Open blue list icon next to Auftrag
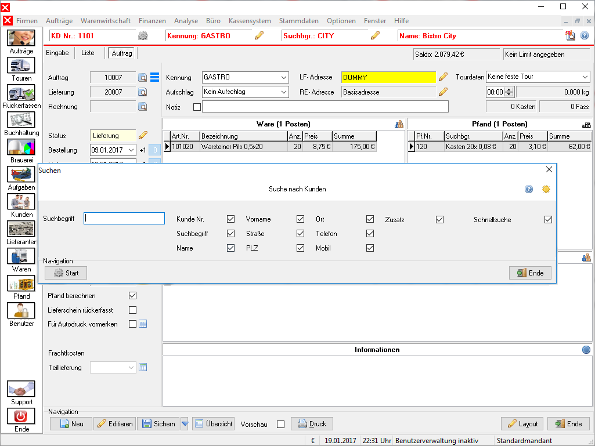The width and height of the screenshot is (595, 446). [155, 77]
